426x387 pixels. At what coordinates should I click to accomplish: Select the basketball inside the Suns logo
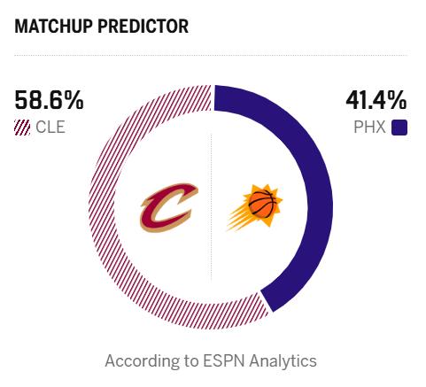pyautogui.click(x=262, y=204)
